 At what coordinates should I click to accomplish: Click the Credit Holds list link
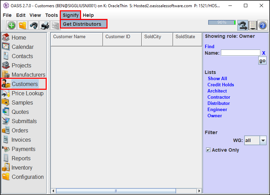[x=221, y=85]
